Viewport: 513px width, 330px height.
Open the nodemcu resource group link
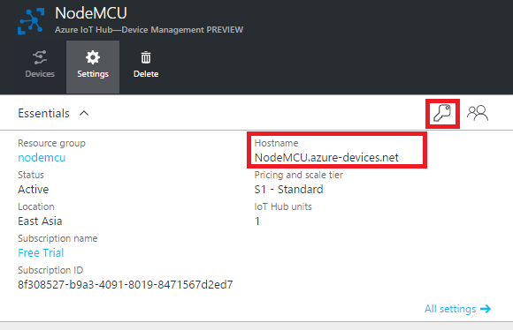coord(42,158)
